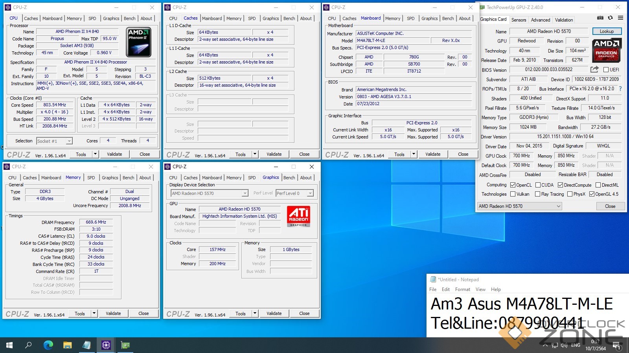The height and width of the screenshot is (353, 629).
Task: Click the Lookup button in GPU-Z
Action: [607, 31]
